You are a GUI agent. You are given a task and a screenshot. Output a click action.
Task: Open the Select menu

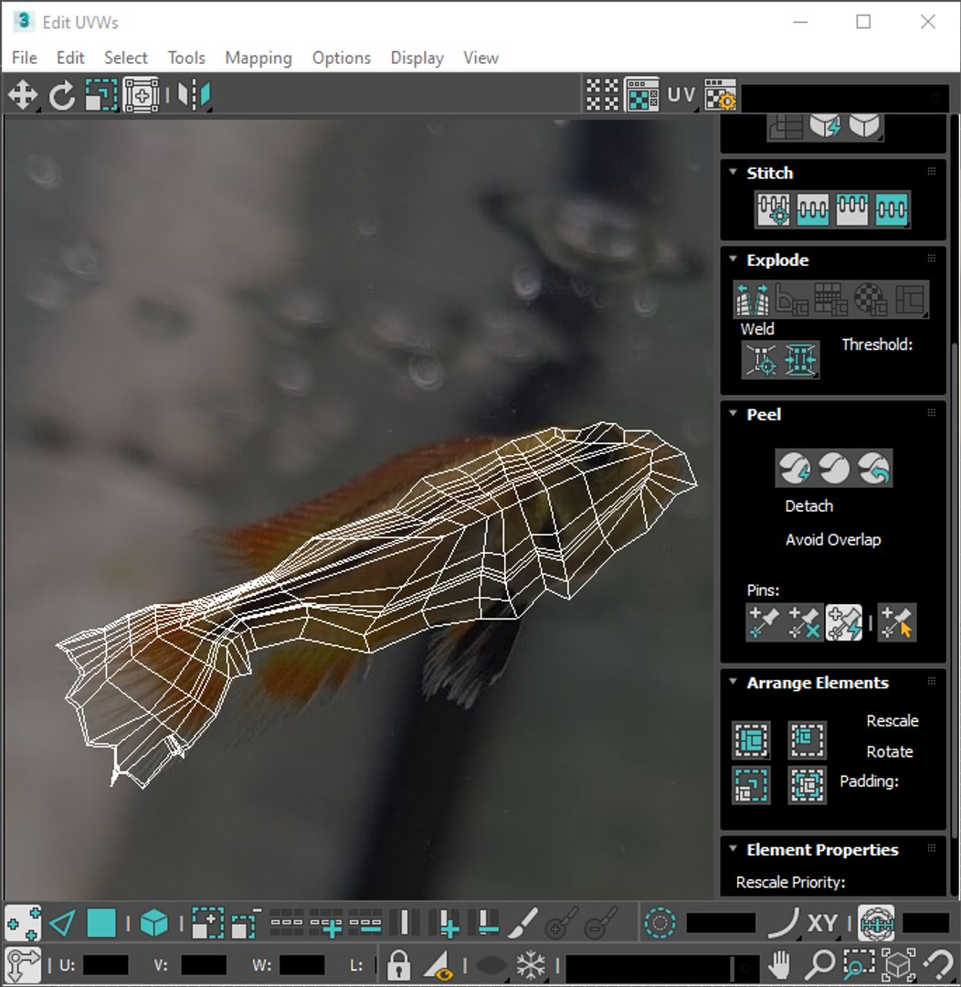tap(126, 58)
